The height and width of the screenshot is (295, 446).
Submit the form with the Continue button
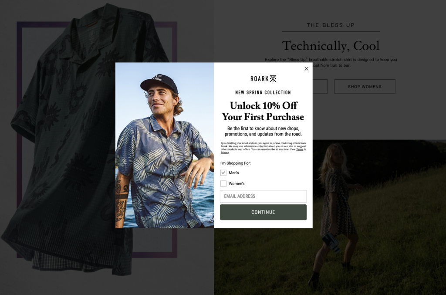[263, 212]
